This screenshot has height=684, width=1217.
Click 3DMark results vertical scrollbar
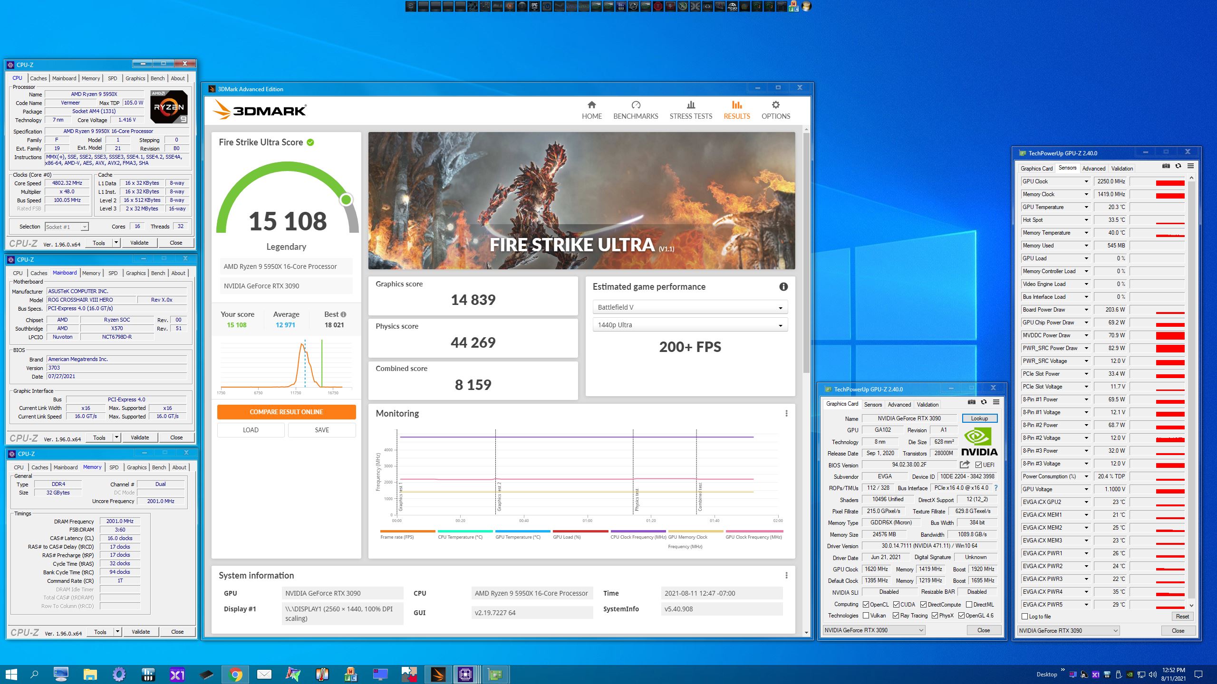pyautogui.click(x=806, y=252)
